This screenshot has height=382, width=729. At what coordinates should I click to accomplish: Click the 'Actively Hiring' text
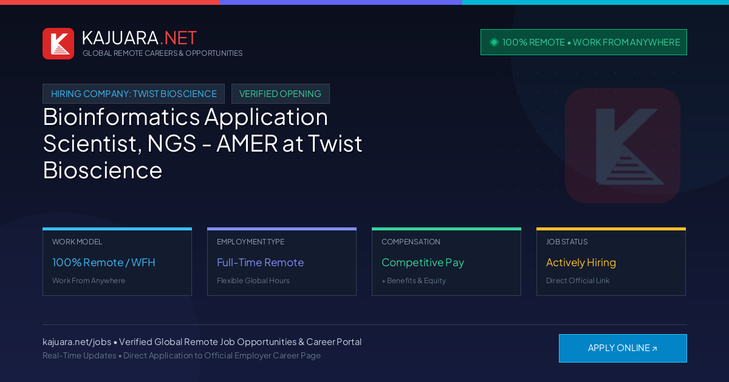pos(581,263)
